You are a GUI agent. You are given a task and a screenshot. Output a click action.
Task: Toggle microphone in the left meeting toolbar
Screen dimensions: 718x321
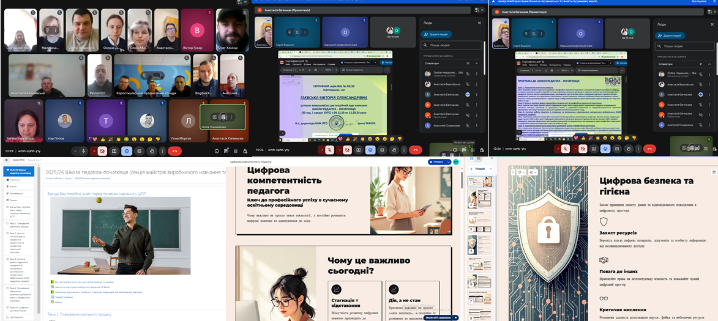[84, 150]
